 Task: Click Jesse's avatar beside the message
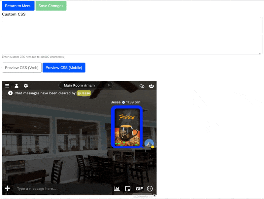[x=149, y=143]
